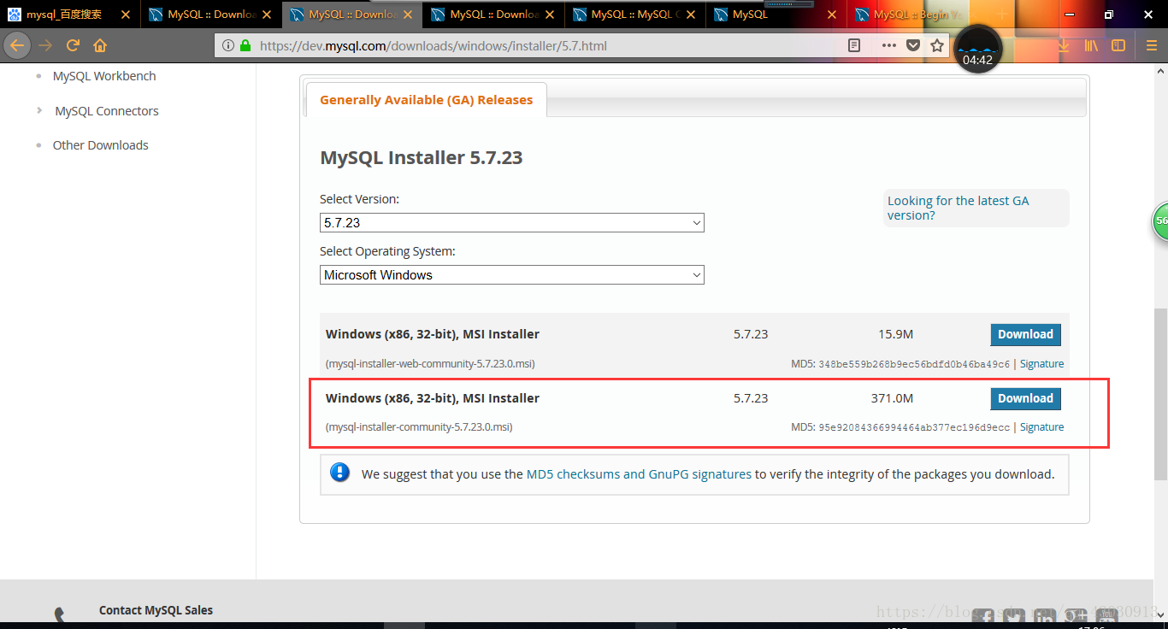Open the Firefox hamburger menu
Image resolution: width=1168 pixels, height=629 pixels.
pos(1151,45)
